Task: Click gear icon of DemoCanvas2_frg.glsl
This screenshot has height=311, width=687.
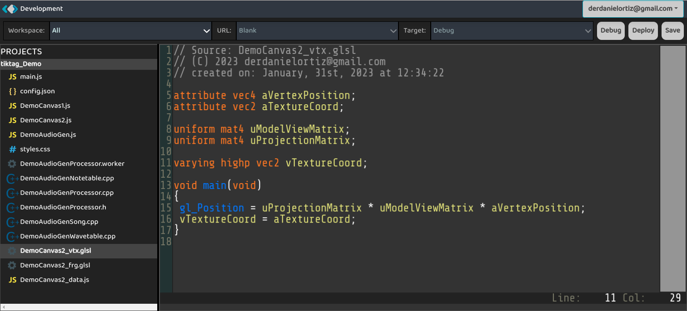Action: point(12,265)
